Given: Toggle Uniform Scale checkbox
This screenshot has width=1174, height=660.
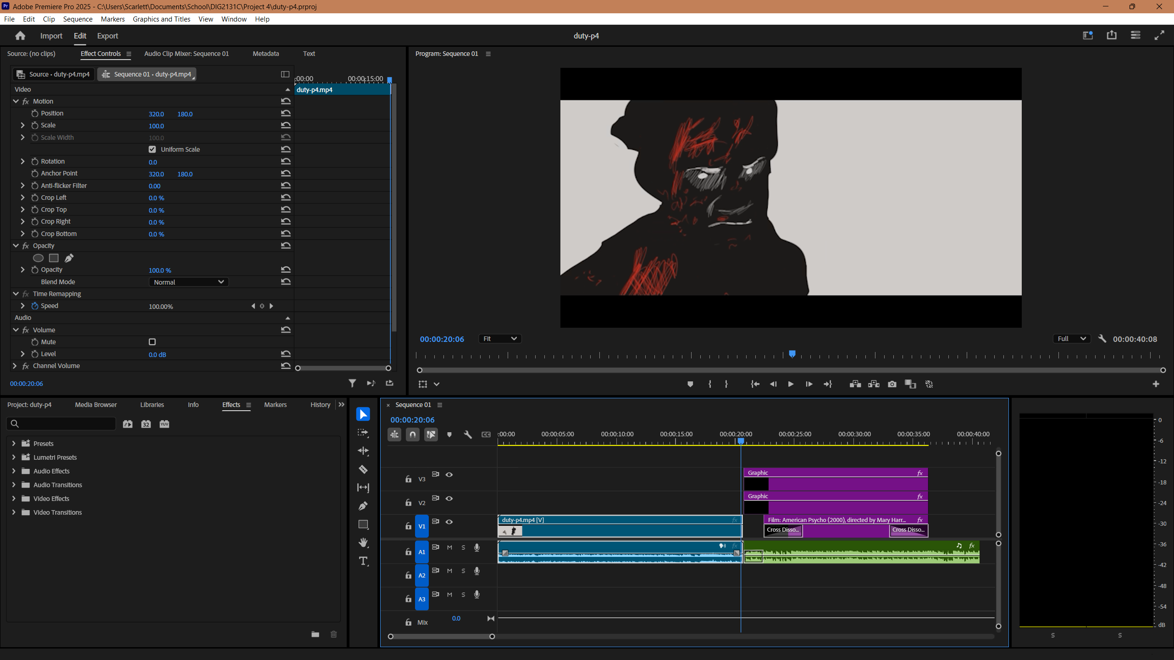Looking at the screenshot, I should 152,149.
